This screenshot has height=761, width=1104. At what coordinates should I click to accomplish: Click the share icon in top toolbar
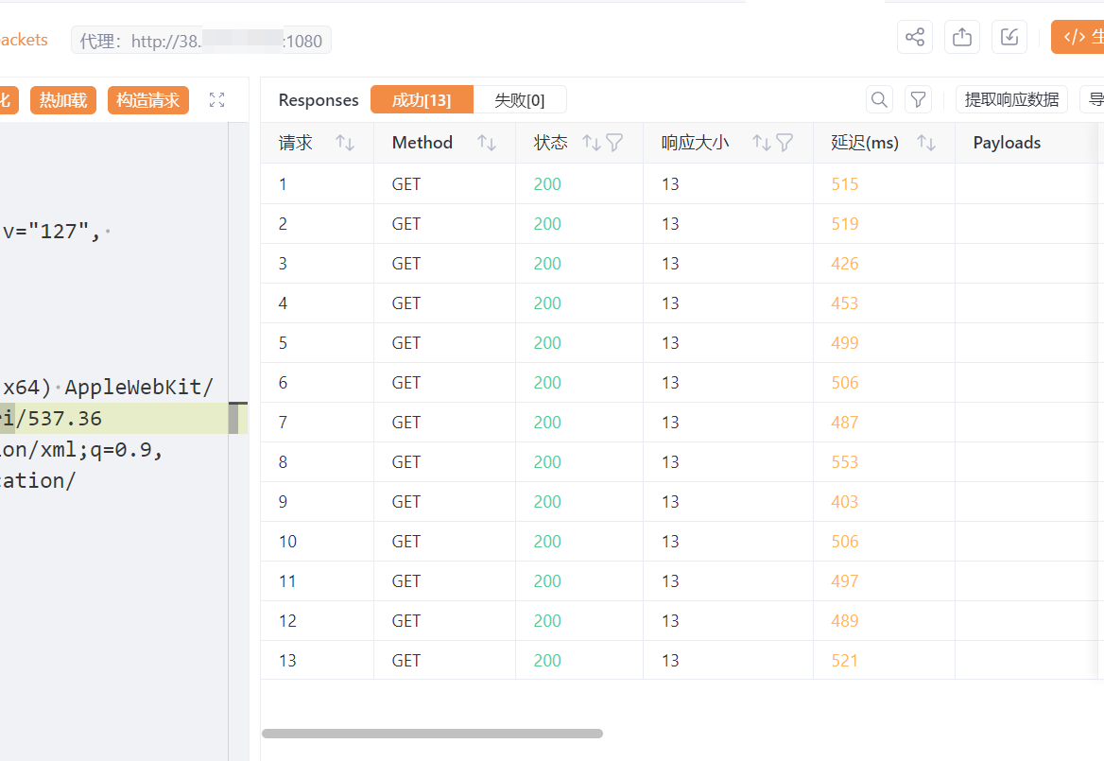tap(914, 37)
